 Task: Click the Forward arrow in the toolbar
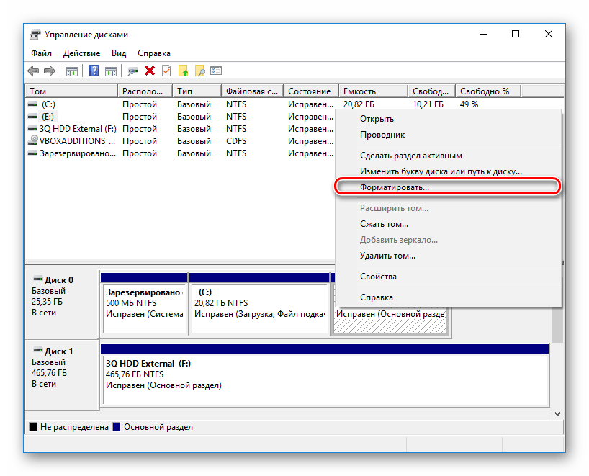coord(49,71)
